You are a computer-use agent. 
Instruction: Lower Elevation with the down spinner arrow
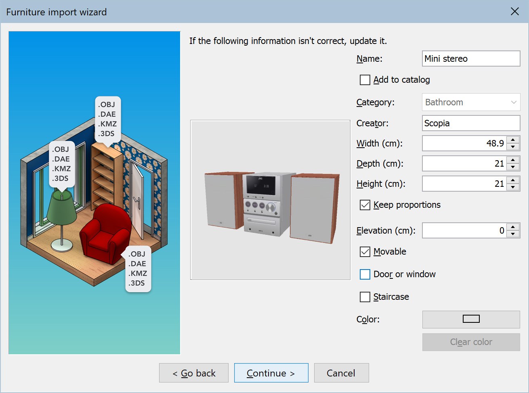[x=513, y=234]
